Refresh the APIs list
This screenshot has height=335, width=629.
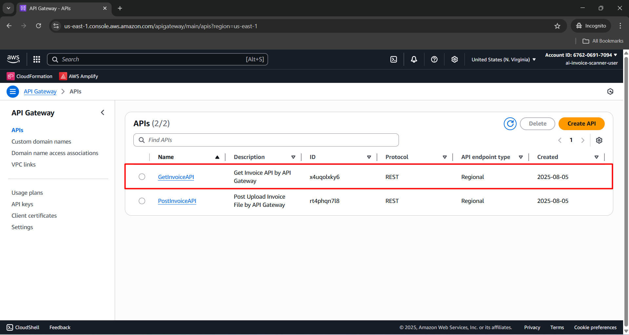click(510, 124)
